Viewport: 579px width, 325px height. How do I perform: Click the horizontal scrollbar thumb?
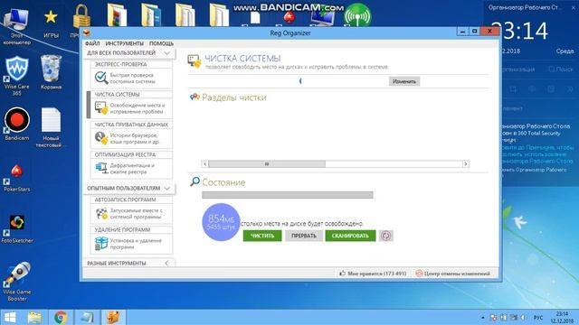[267, 164]
